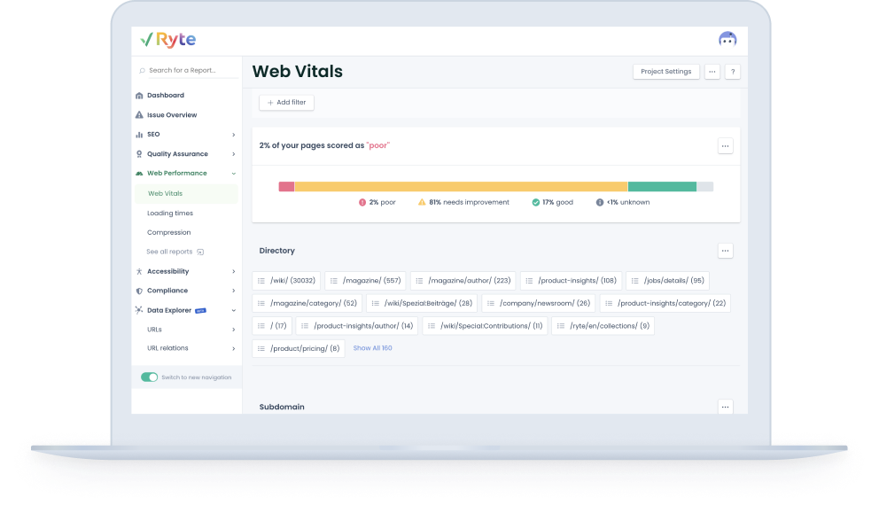Click the Data Explorer beta badge

200,310
